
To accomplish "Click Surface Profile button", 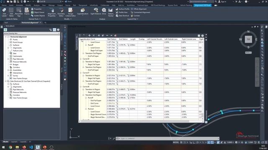I will pos(123,9).
